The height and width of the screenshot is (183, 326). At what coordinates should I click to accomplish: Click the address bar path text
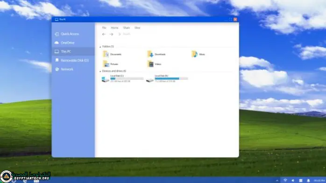click(127, 34)
